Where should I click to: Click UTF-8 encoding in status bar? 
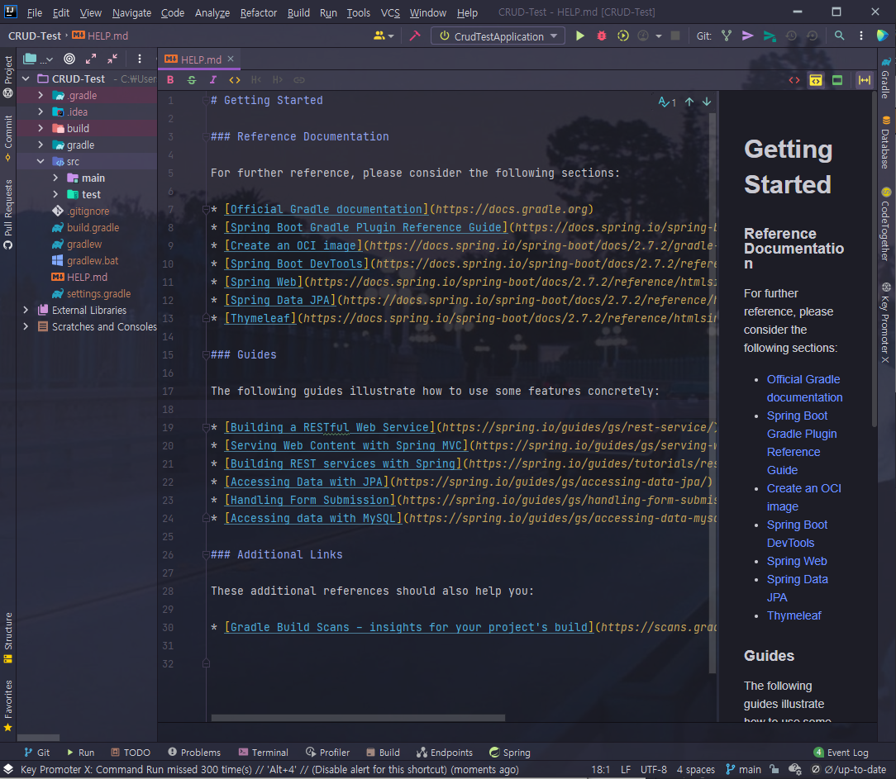click(x=654, y=770)
